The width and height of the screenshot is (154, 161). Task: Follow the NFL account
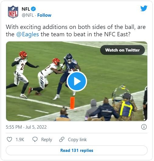click(44, 15)
